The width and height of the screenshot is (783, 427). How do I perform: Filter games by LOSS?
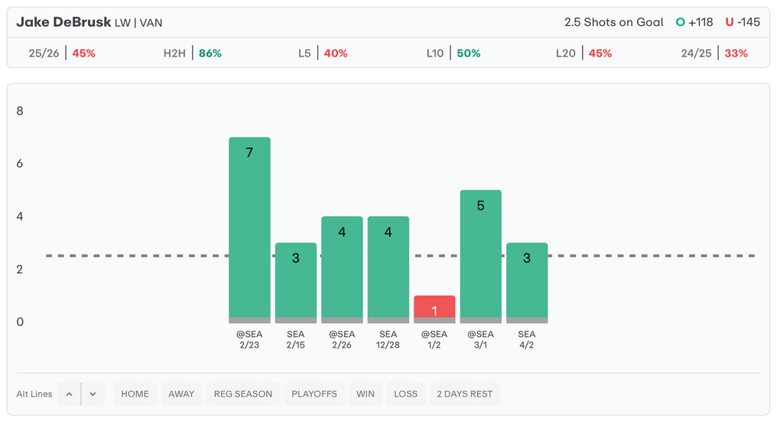(x=405, y=394)
